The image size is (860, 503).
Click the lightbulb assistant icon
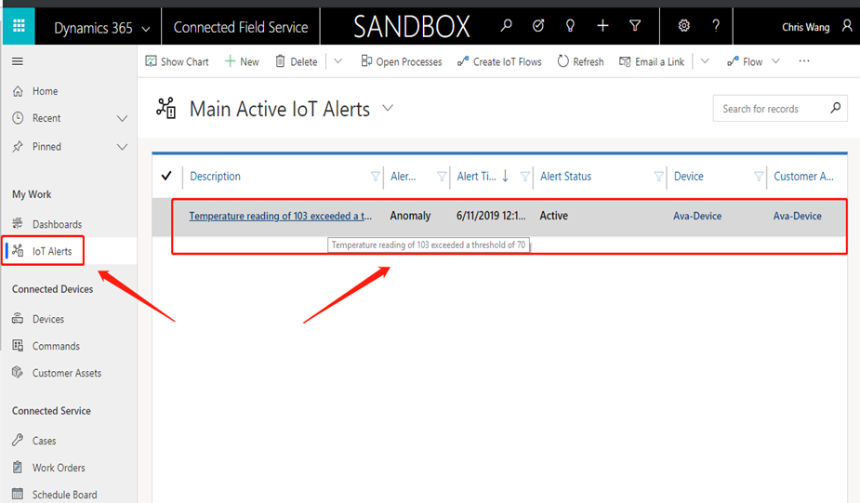tap(570, 25)
